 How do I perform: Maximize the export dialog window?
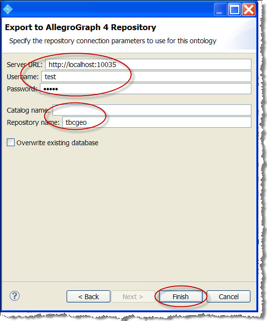[x=234, y=9]
